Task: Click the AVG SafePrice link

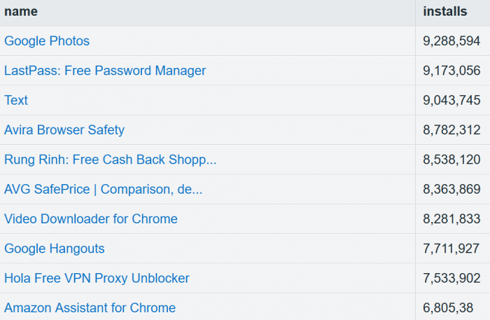Action: tap(103, 189)
